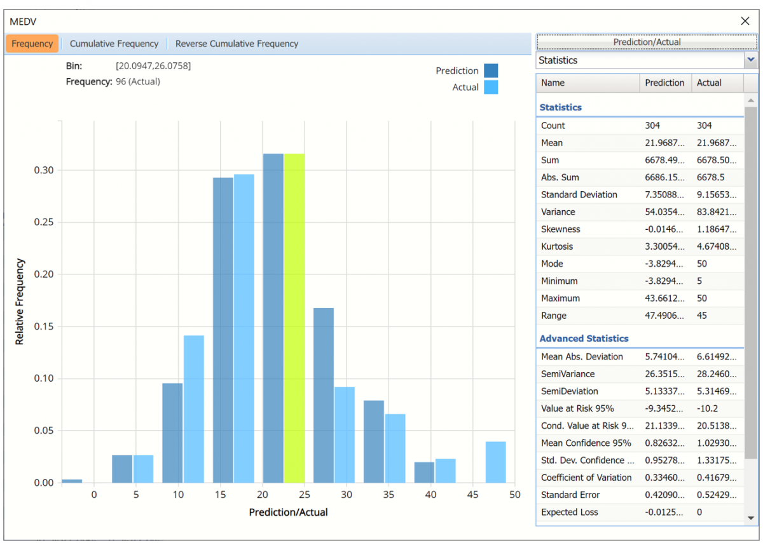This screenshot has width=763, height=543.
Task: Click the highlighted yellow-green Actual bar
Action: tap(294, 318)
